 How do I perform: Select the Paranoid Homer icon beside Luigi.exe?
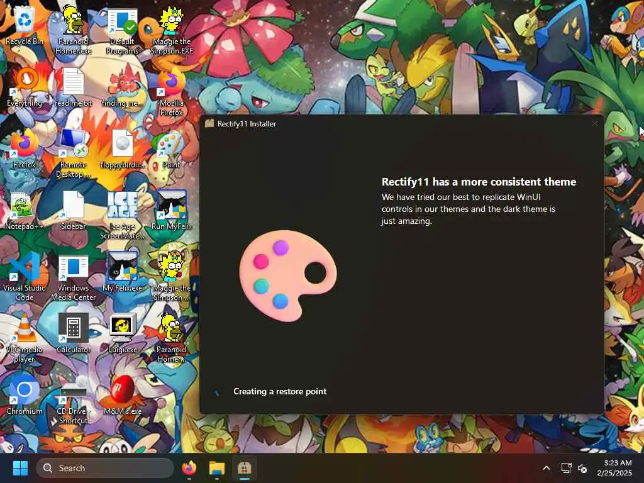pyautogui.click(x=172, y=338)
